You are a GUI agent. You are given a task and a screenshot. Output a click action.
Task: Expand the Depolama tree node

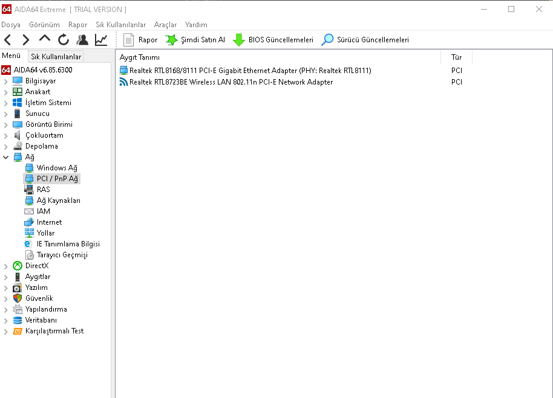[x=5, y=147]
